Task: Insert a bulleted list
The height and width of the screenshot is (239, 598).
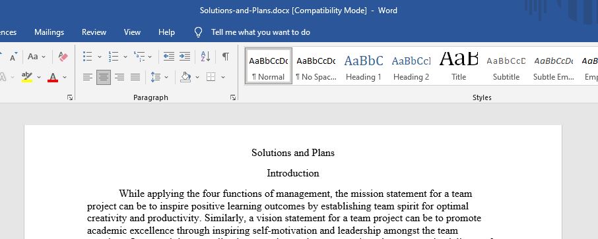Action: click(x=88, y=57)
